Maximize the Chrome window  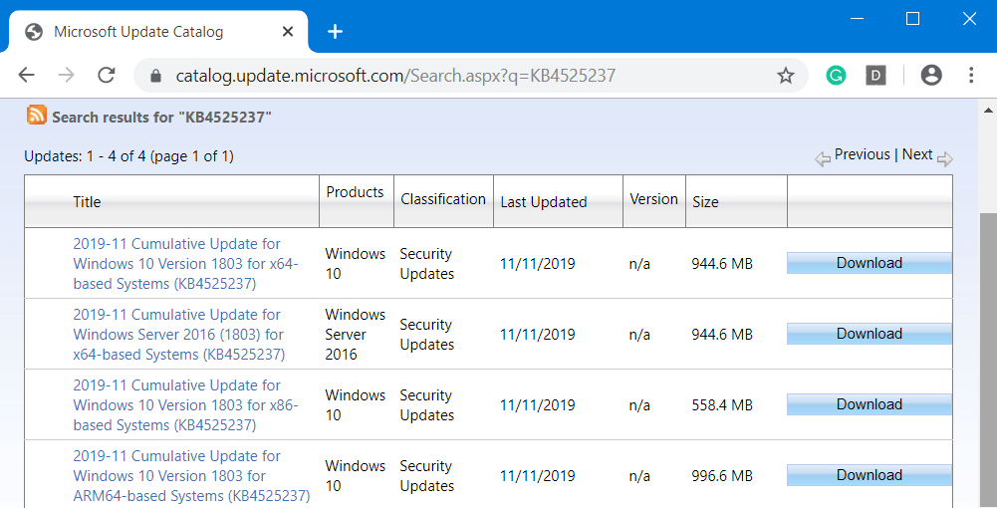click(912, 19)
